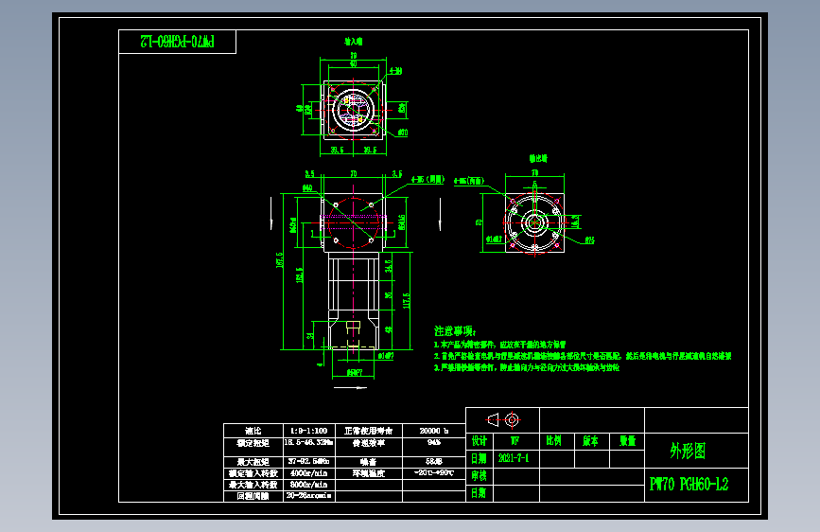Click the "2021-7-1" date cell

click(516, 458)
